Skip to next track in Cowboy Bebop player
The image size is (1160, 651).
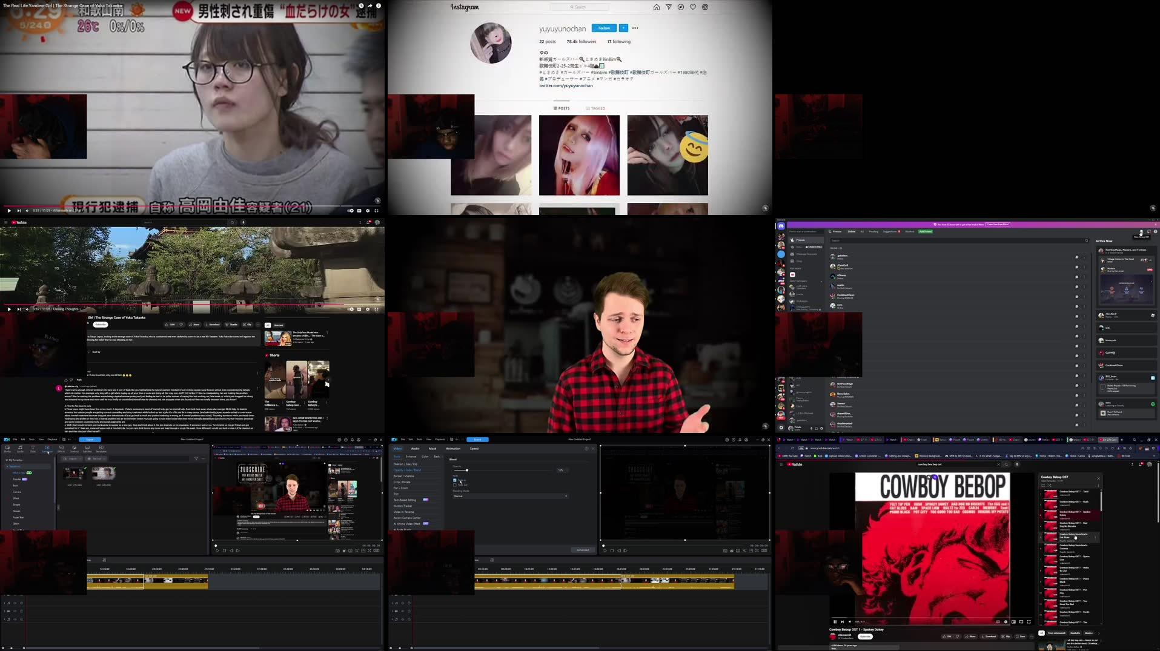842,621
